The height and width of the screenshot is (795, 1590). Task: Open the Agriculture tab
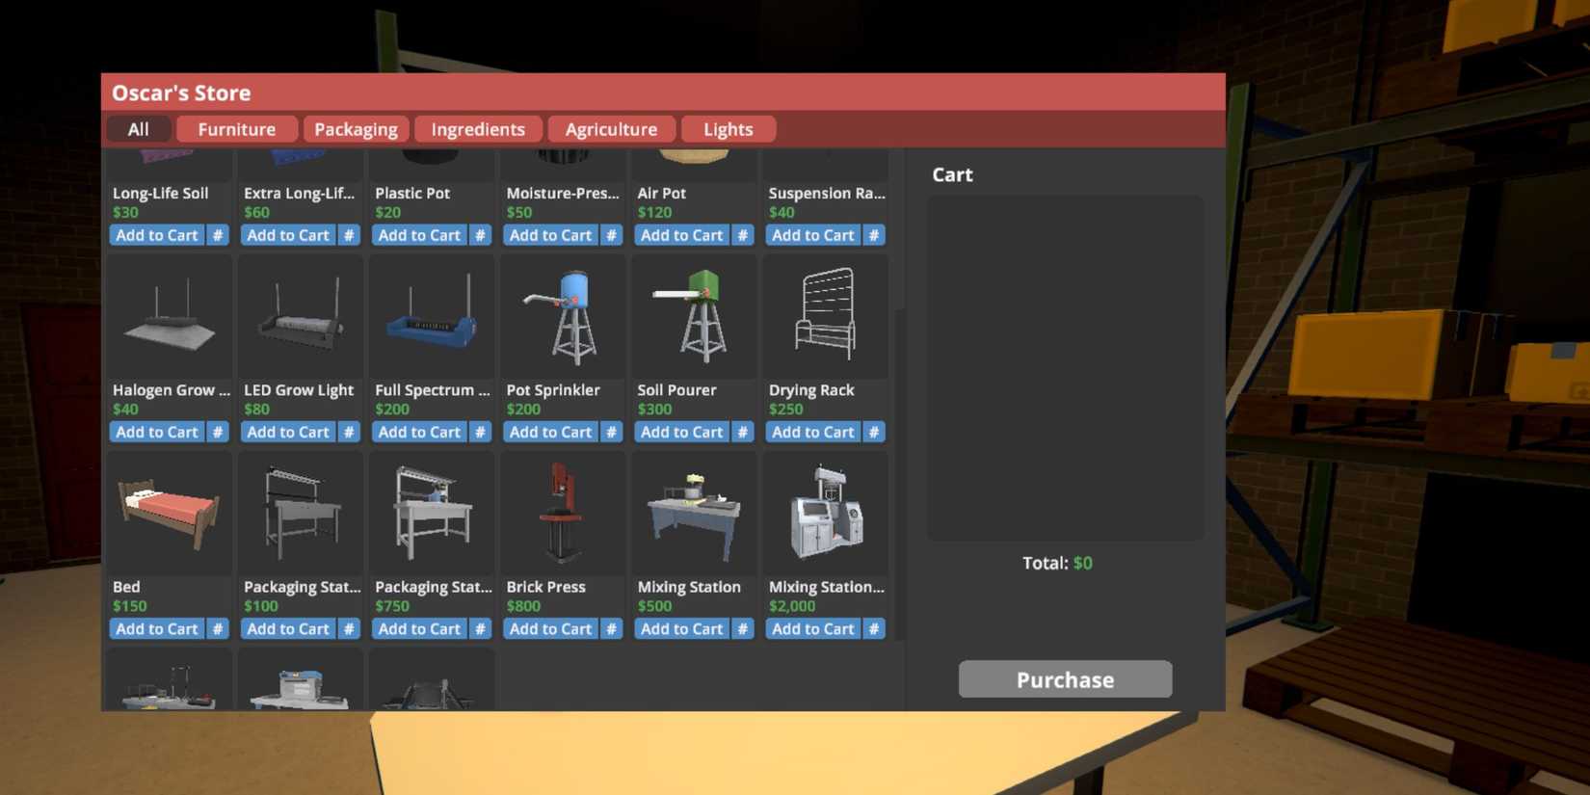click(611, 129)
